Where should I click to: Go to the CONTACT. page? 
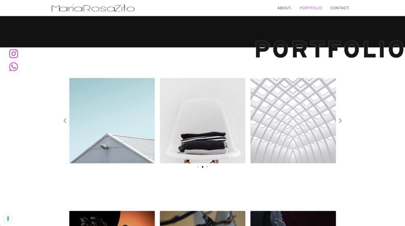pyautogui.click(x=340, y=8)
